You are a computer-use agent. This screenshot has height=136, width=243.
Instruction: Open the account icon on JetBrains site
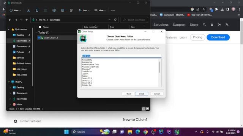point(212,25)
